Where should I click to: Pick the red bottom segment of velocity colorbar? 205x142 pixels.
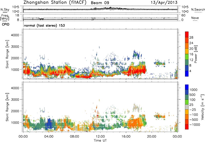pyautogui.click(x=187, y=127)
